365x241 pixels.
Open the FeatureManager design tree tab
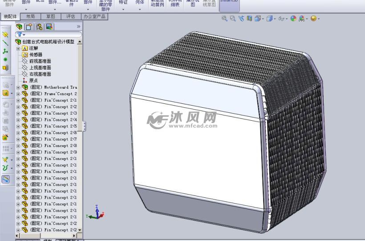click(x=19, y=27)
